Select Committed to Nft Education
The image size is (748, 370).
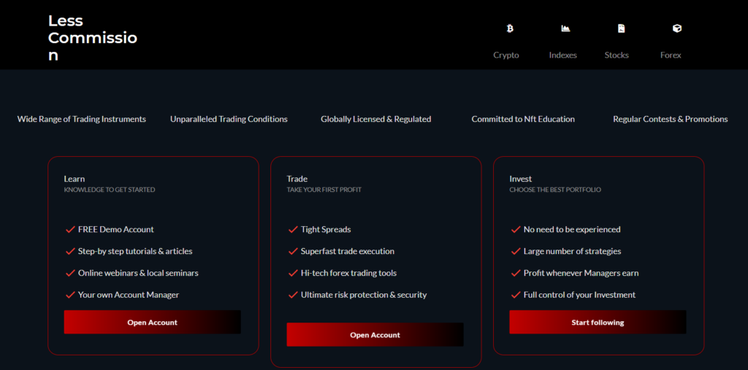click(523, 119)
